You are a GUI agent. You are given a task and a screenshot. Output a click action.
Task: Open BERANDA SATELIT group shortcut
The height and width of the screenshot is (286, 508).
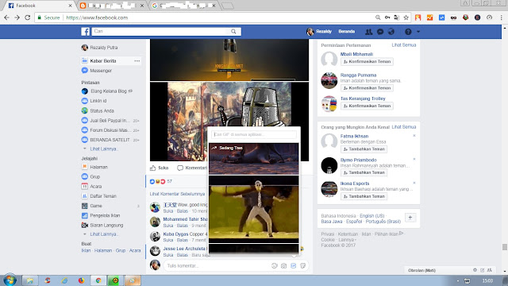(x=110, y=140)
